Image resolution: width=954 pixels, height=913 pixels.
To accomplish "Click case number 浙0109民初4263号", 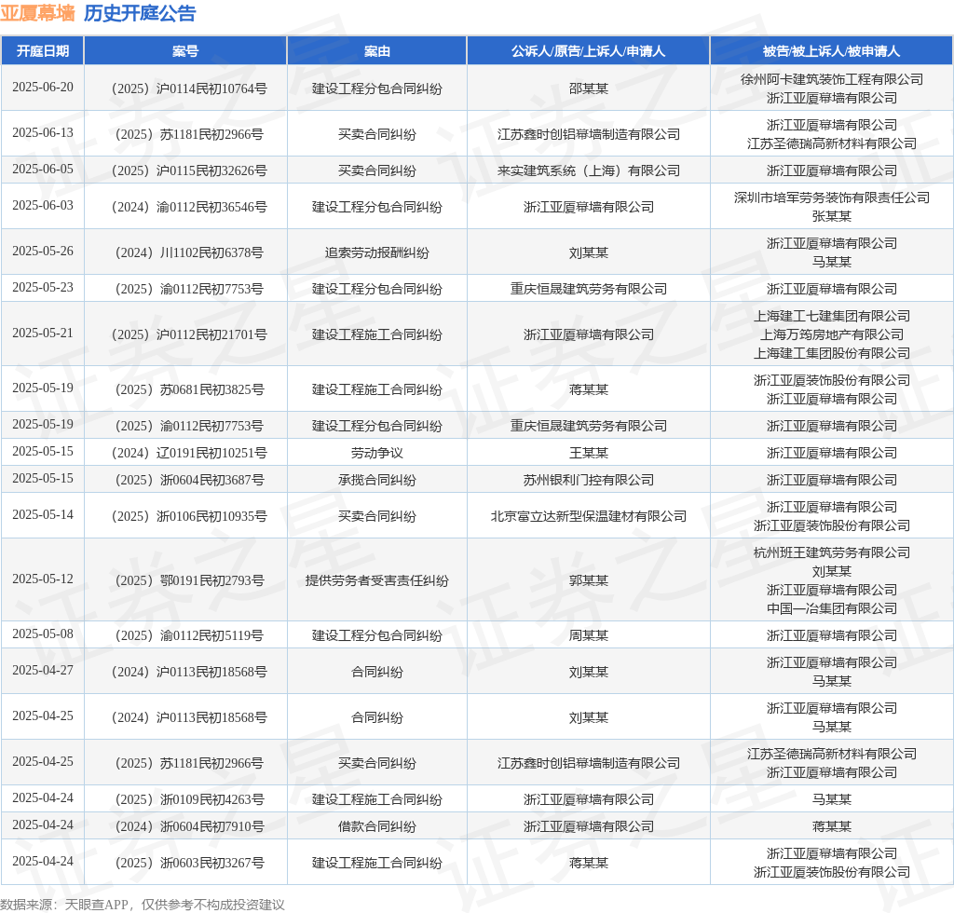I will click(x=189, y=799).
